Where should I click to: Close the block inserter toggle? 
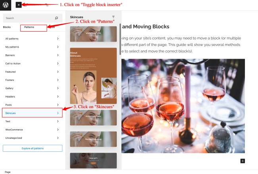point(19,5)
